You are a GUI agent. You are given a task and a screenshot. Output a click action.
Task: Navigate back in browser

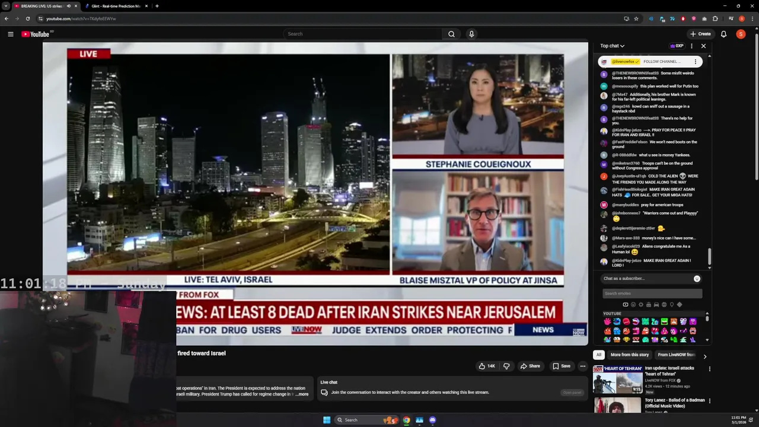7,18
